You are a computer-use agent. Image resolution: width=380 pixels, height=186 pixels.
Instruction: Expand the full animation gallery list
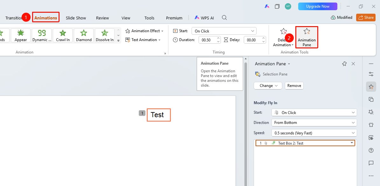point(118,40)
